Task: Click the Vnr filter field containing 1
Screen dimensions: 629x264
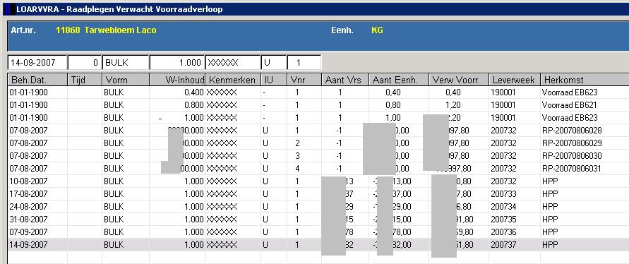Action: pos(304,63)
